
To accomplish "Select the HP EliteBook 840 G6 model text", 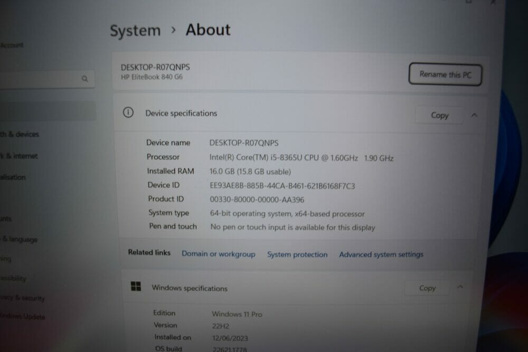I will [x=152, y=77].
